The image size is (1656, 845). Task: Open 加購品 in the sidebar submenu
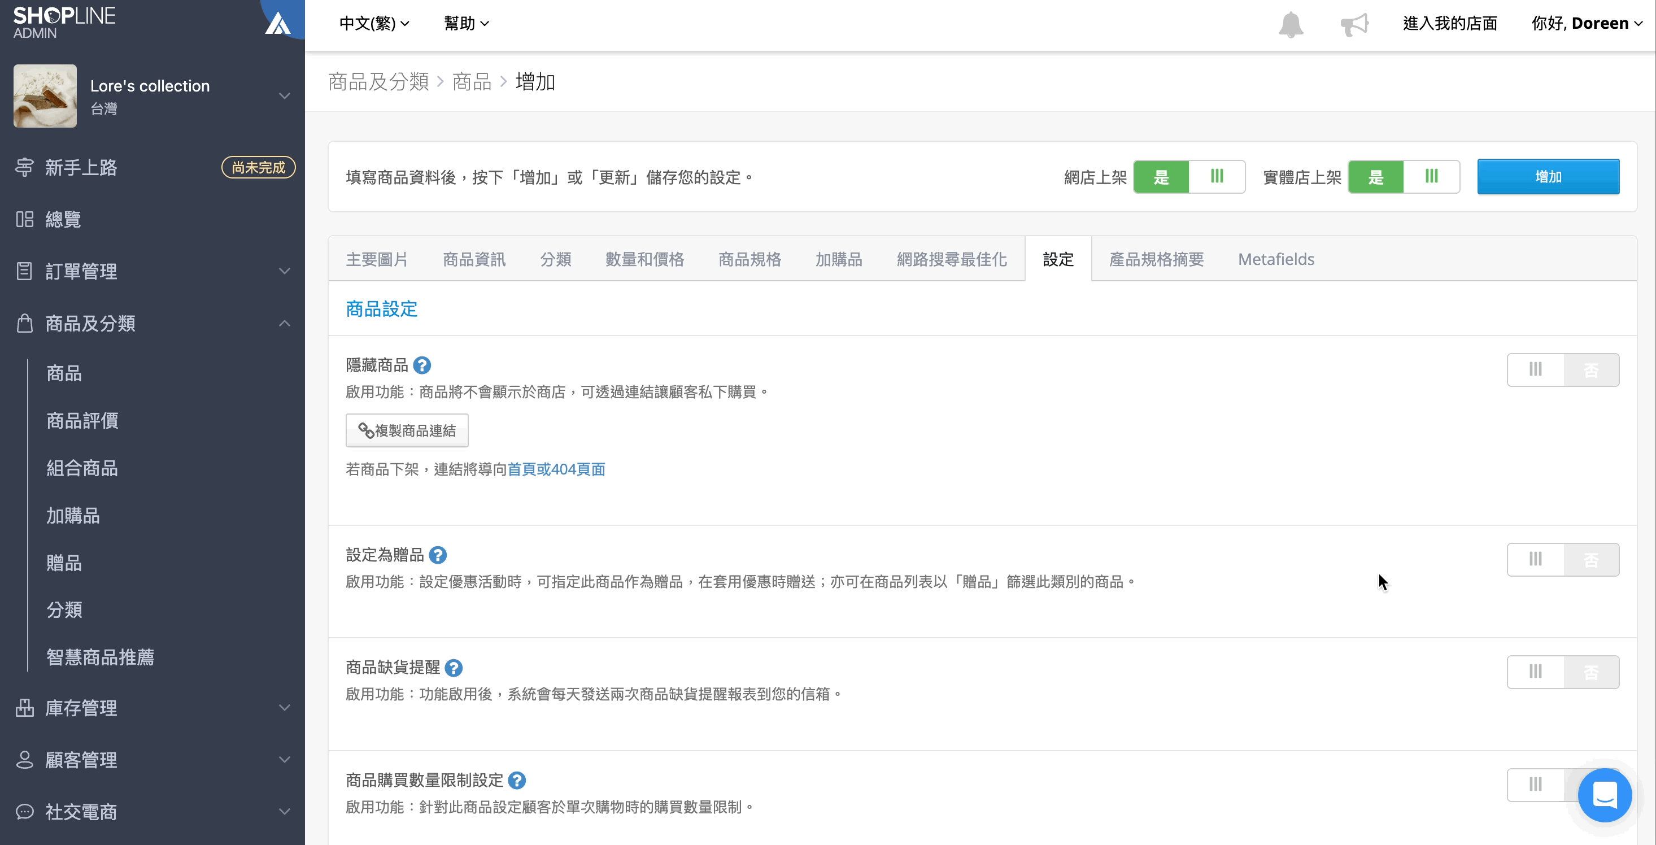73,515
